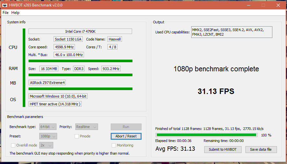
Task: Click the Remaining time: 00:00:00 text
Action: tap(224, 141)
